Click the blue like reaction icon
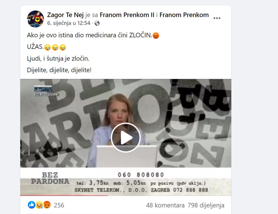The height and width of the screenshot is (214, 278). click(x=32, y=205)
